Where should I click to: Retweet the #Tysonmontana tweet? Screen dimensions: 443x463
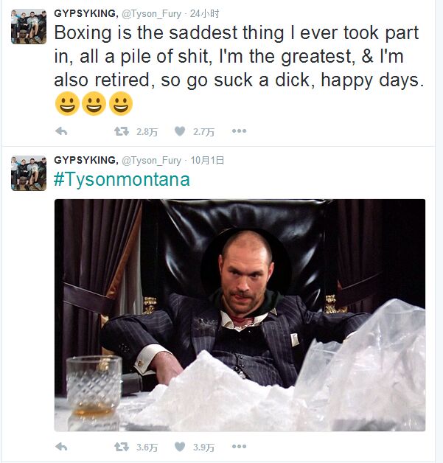coord(121,447)
